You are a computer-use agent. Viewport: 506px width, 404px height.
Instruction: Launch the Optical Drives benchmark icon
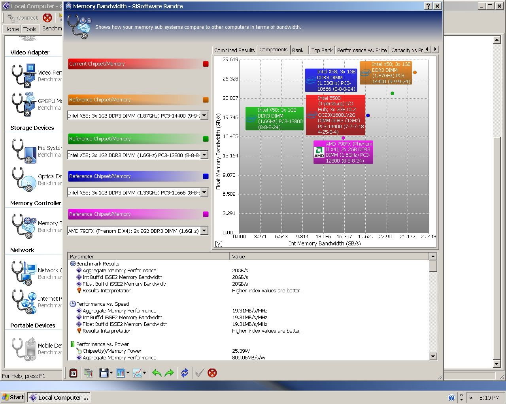23,179
